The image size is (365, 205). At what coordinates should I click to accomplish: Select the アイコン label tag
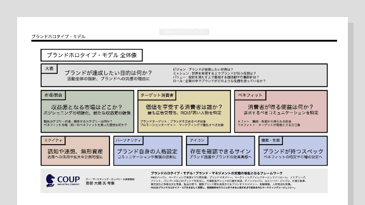[197, 141]
